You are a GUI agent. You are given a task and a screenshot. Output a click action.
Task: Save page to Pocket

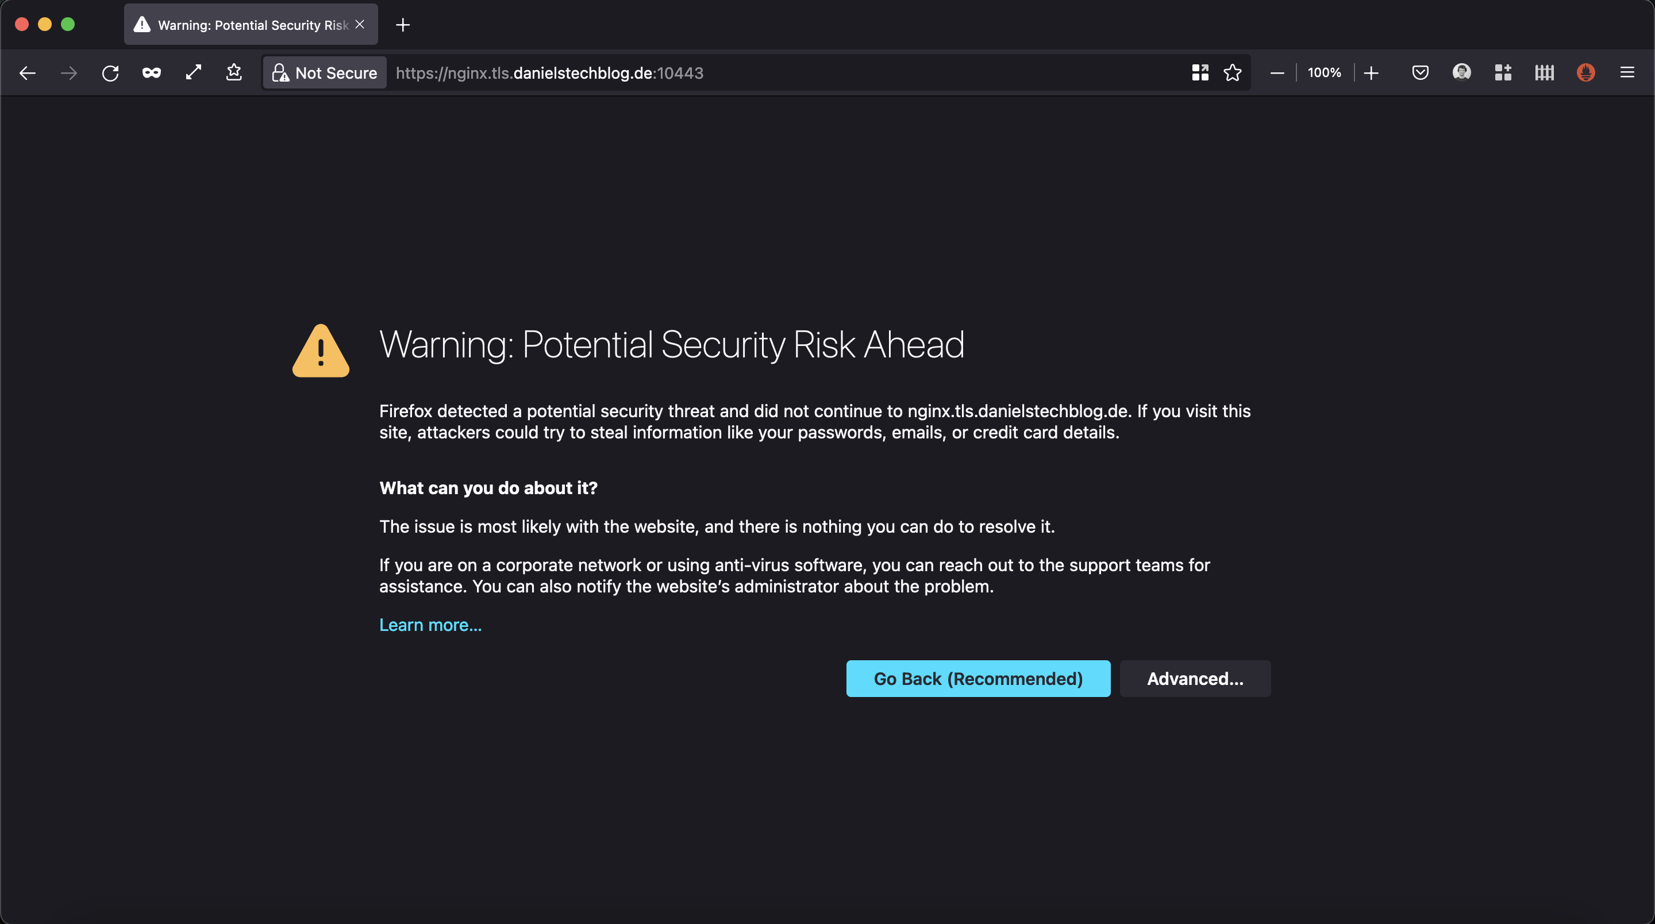(x=1420, y=73)
